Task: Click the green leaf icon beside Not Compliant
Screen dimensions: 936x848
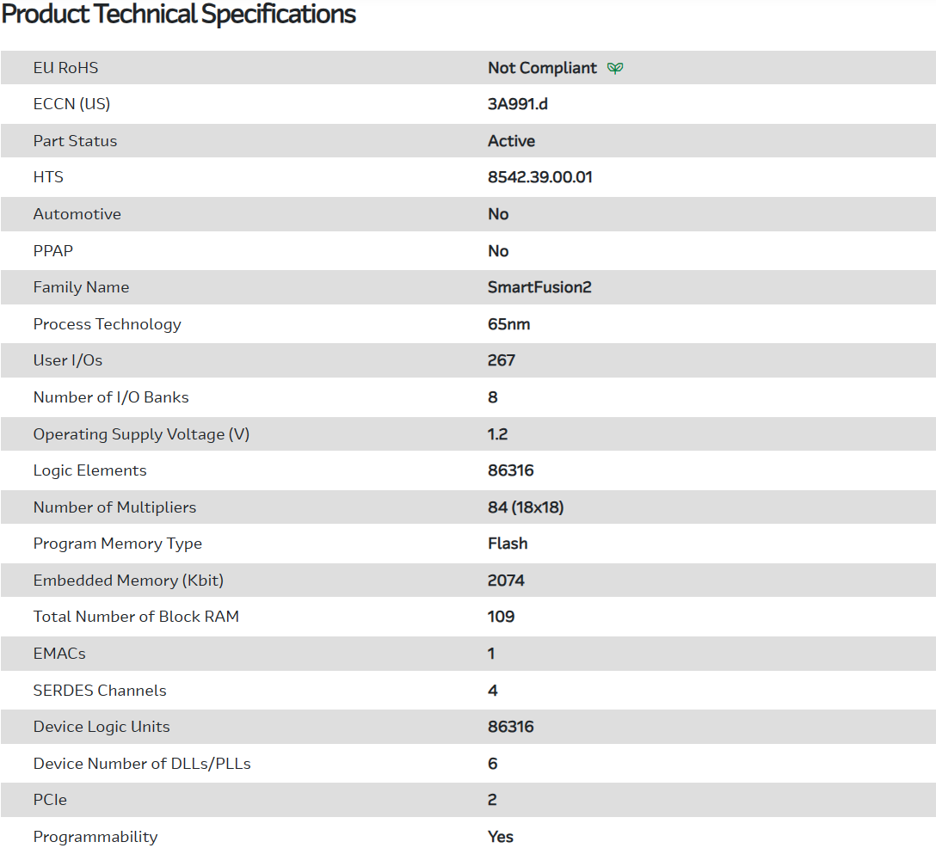Action: pyautogui.click(x=615, y=68)
